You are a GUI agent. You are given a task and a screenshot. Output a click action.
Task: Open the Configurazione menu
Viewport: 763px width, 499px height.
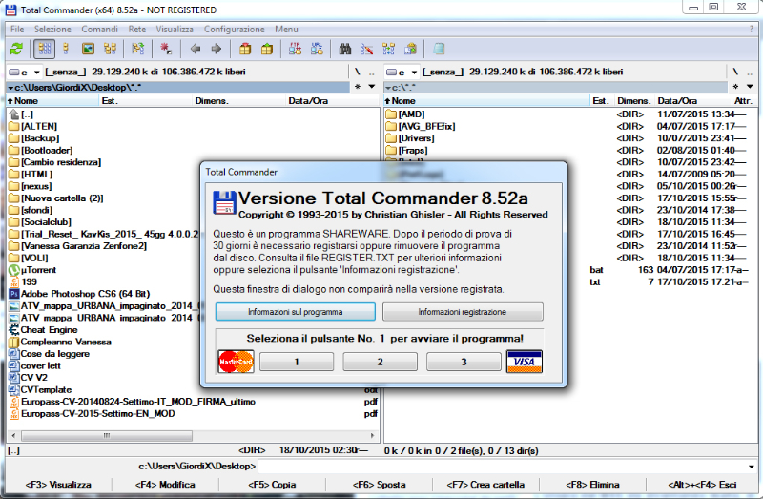235,30
